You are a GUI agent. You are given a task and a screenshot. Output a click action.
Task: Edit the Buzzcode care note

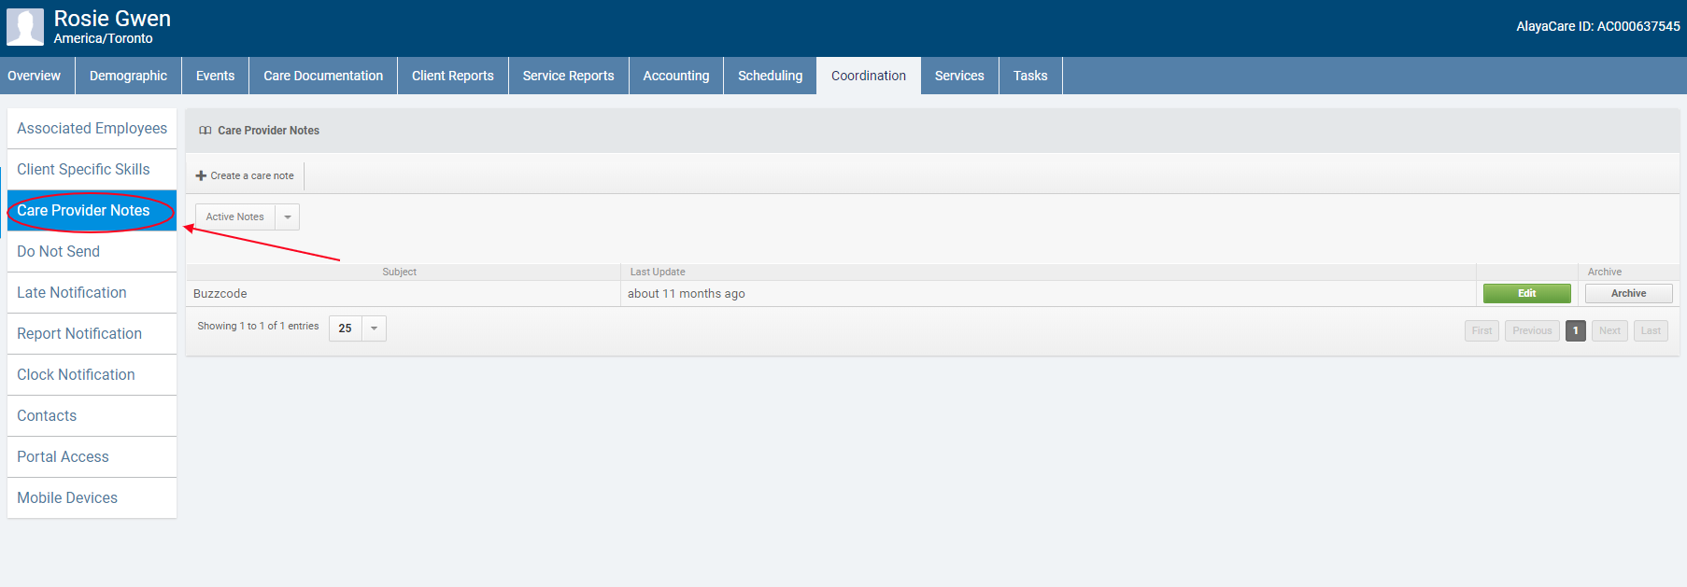[x=1526, y=293]
